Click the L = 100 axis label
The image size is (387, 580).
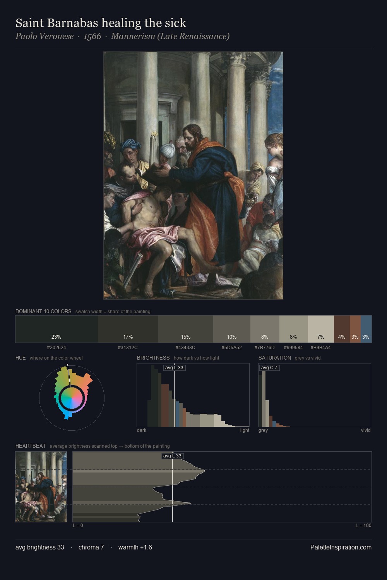point(363,525)
